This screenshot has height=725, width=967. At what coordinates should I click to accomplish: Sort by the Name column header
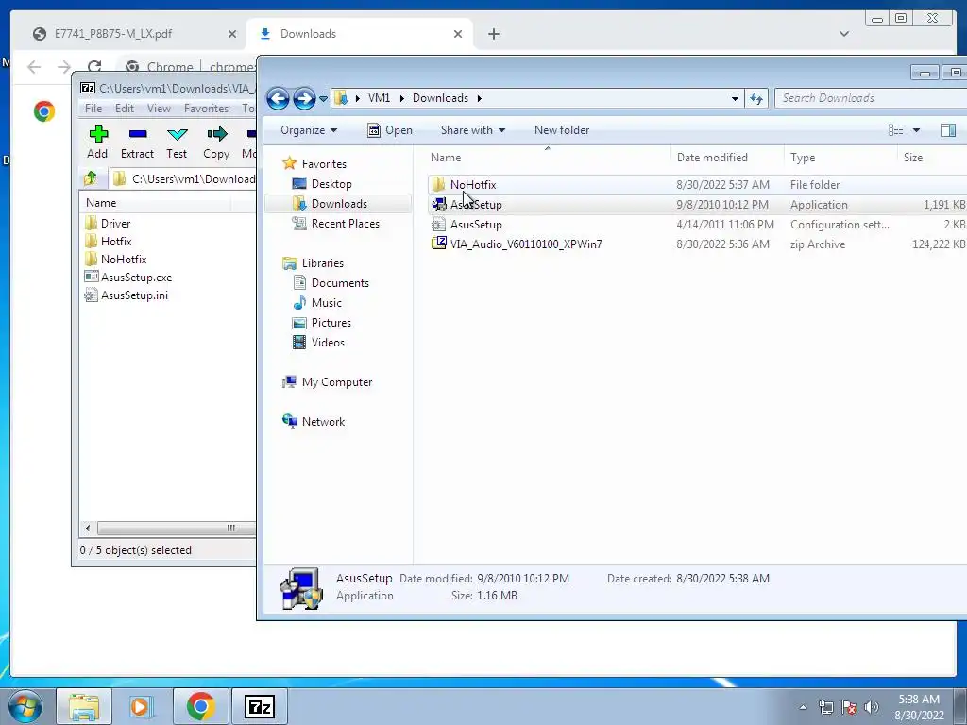point(548,158)
